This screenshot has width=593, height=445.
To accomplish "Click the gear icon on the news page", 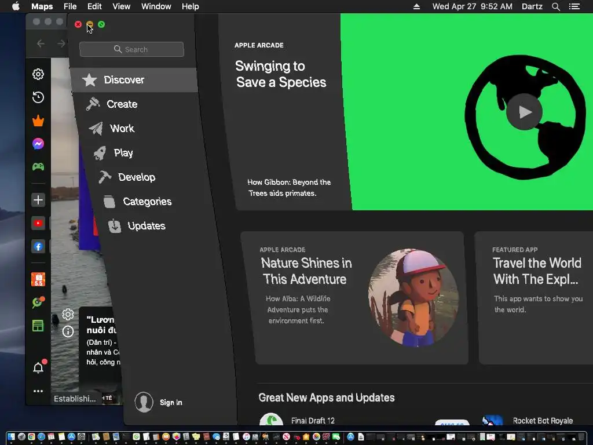I will [x=68, y=314].
